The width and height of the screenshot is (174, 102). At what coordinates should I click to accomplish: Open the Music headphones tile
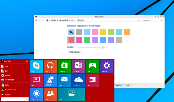(x=50, y=66)
